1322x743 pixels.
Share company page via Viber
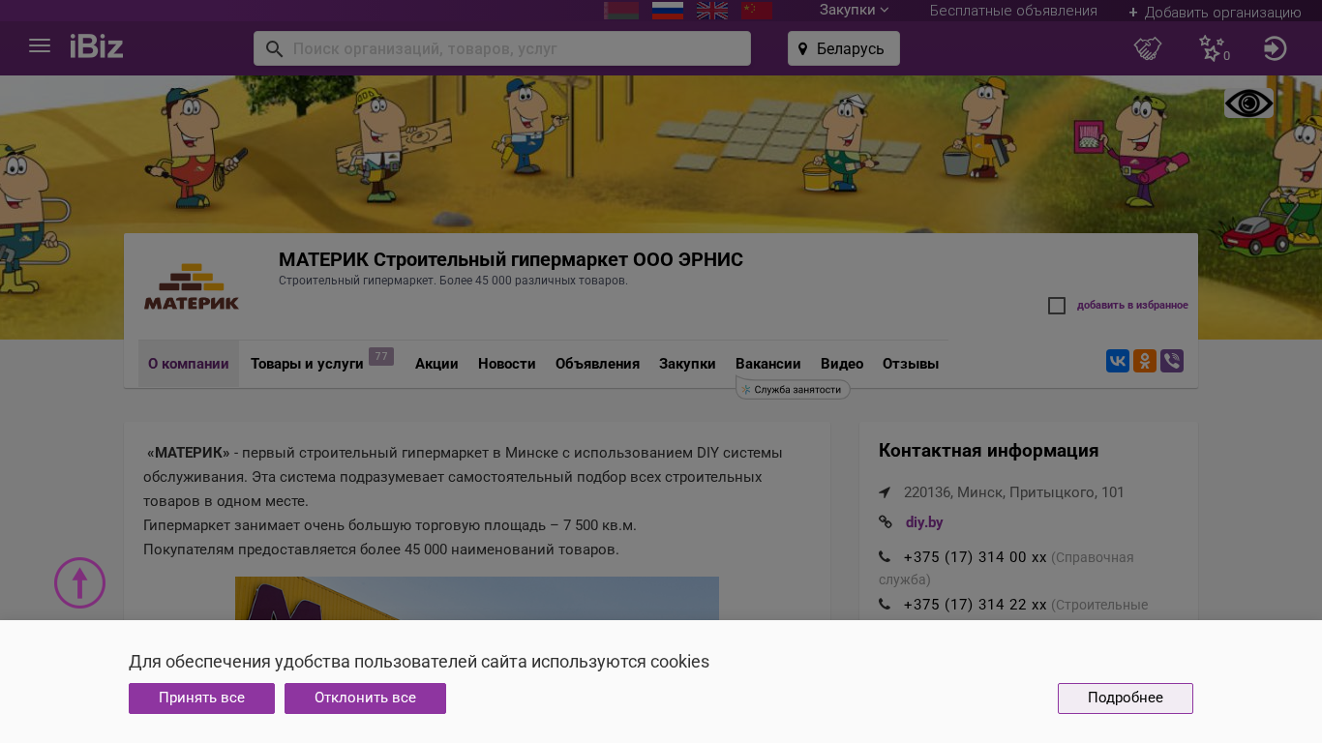pos(1172,361)
